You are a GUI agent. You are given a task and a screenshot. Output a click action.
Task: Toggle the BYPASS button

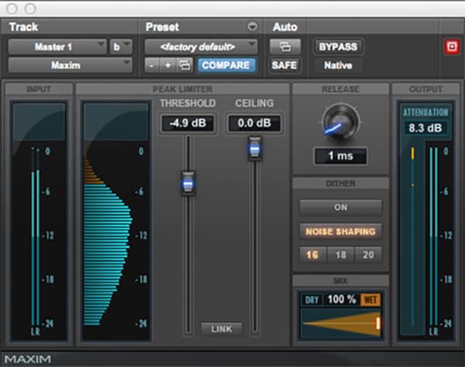(x=338, y=46)
